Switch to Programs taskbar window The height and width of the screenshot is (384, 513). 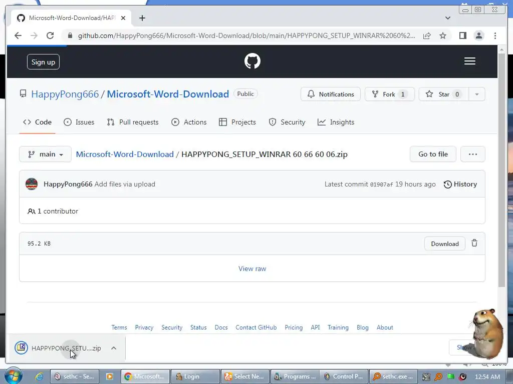(x=295, y=376)
